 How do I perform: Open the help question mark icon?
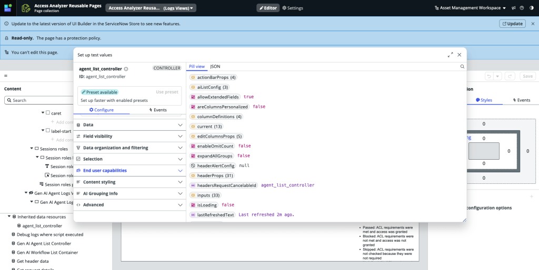(x=522, y=8)
